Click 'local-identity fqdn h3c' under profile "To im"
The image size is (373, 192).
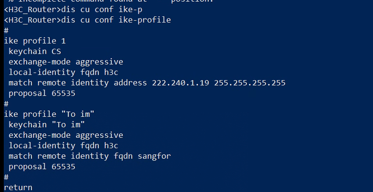click(x=63, y=146)
